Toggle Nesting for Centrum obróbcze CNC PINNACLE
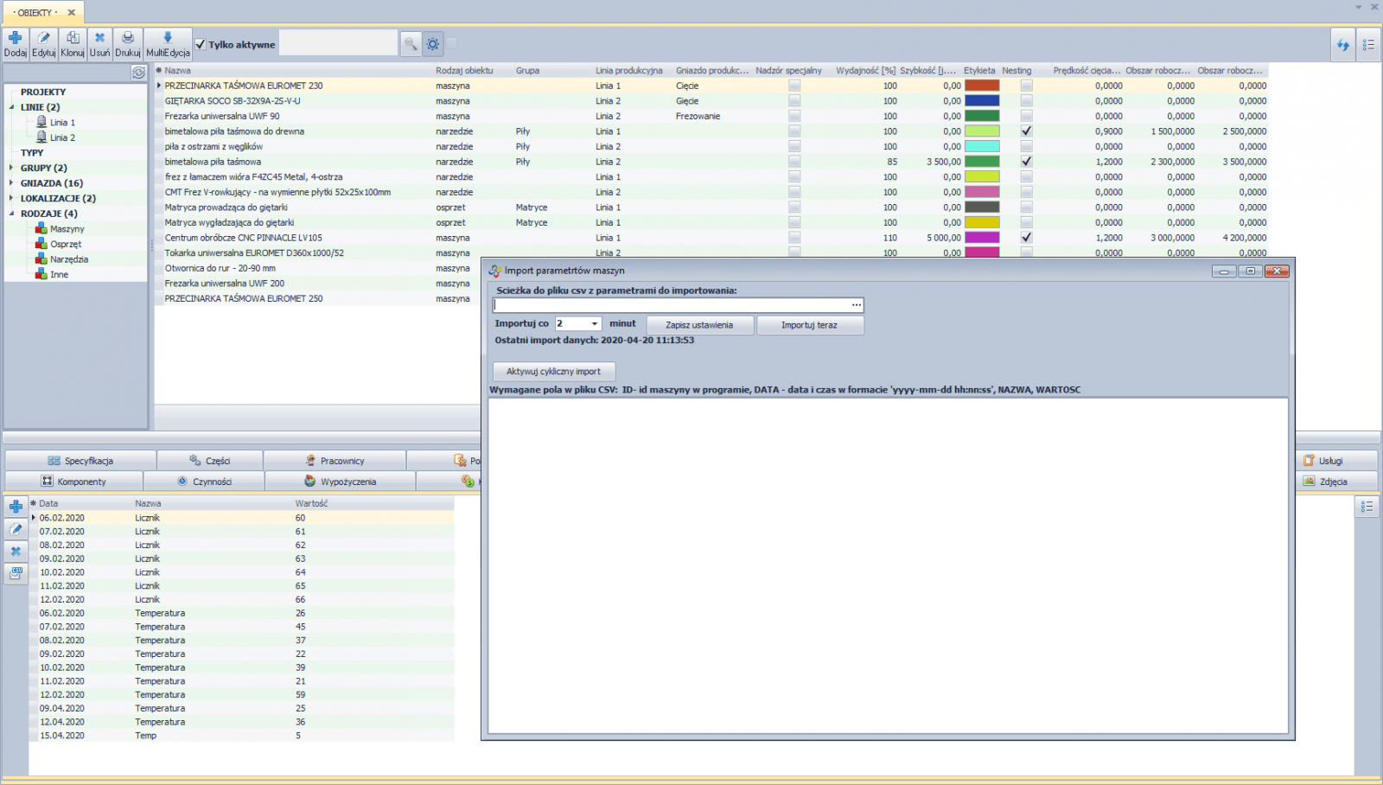Screen dimensions: 1383x785 coord(1026,238)
